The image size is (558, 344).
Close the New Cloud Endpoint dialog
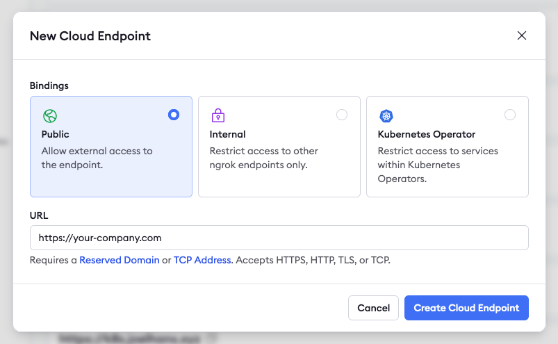pos(522,35)
